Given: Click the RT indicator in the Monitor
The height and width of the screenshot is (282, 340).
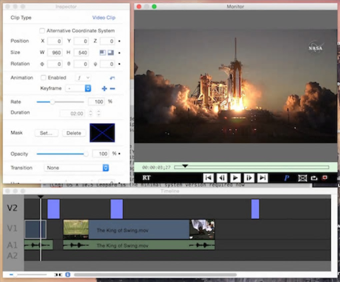Looking at the screenshot, I should point(146,178).
